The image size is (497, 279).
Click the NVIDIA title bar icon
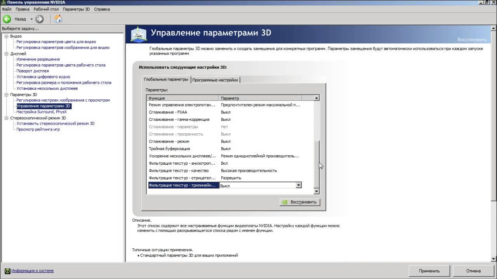point(3,2)
